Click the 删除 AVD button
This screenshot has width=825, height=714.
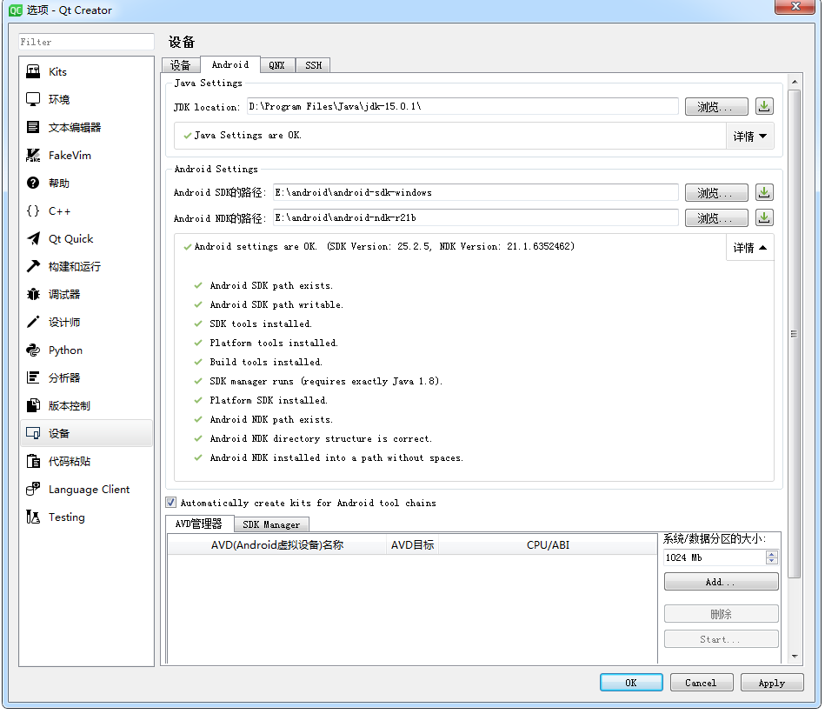click(721, 614)
